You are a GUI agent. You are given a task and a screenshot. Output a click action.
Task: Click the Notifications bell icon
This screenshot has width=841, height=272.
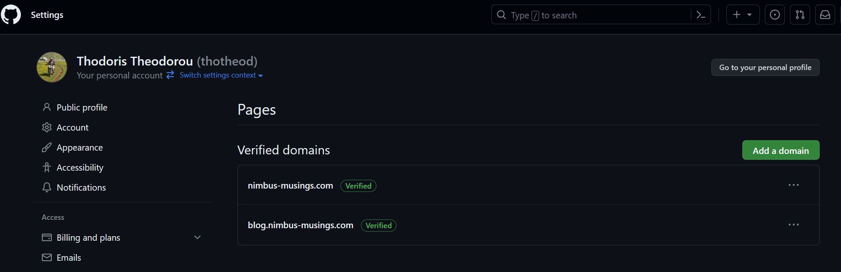pyautogui.click(x=47, y=187)
